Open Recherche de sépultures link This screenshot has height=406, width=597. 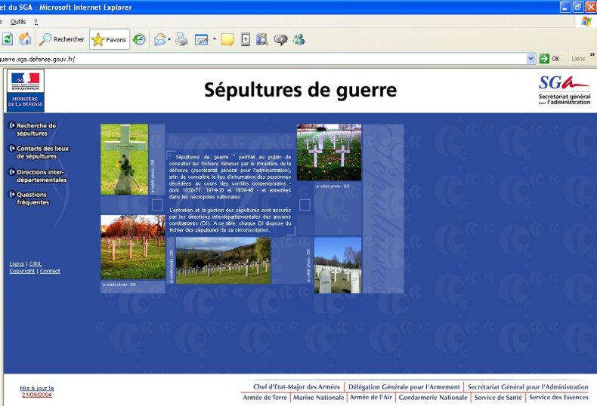click(36, 129)
